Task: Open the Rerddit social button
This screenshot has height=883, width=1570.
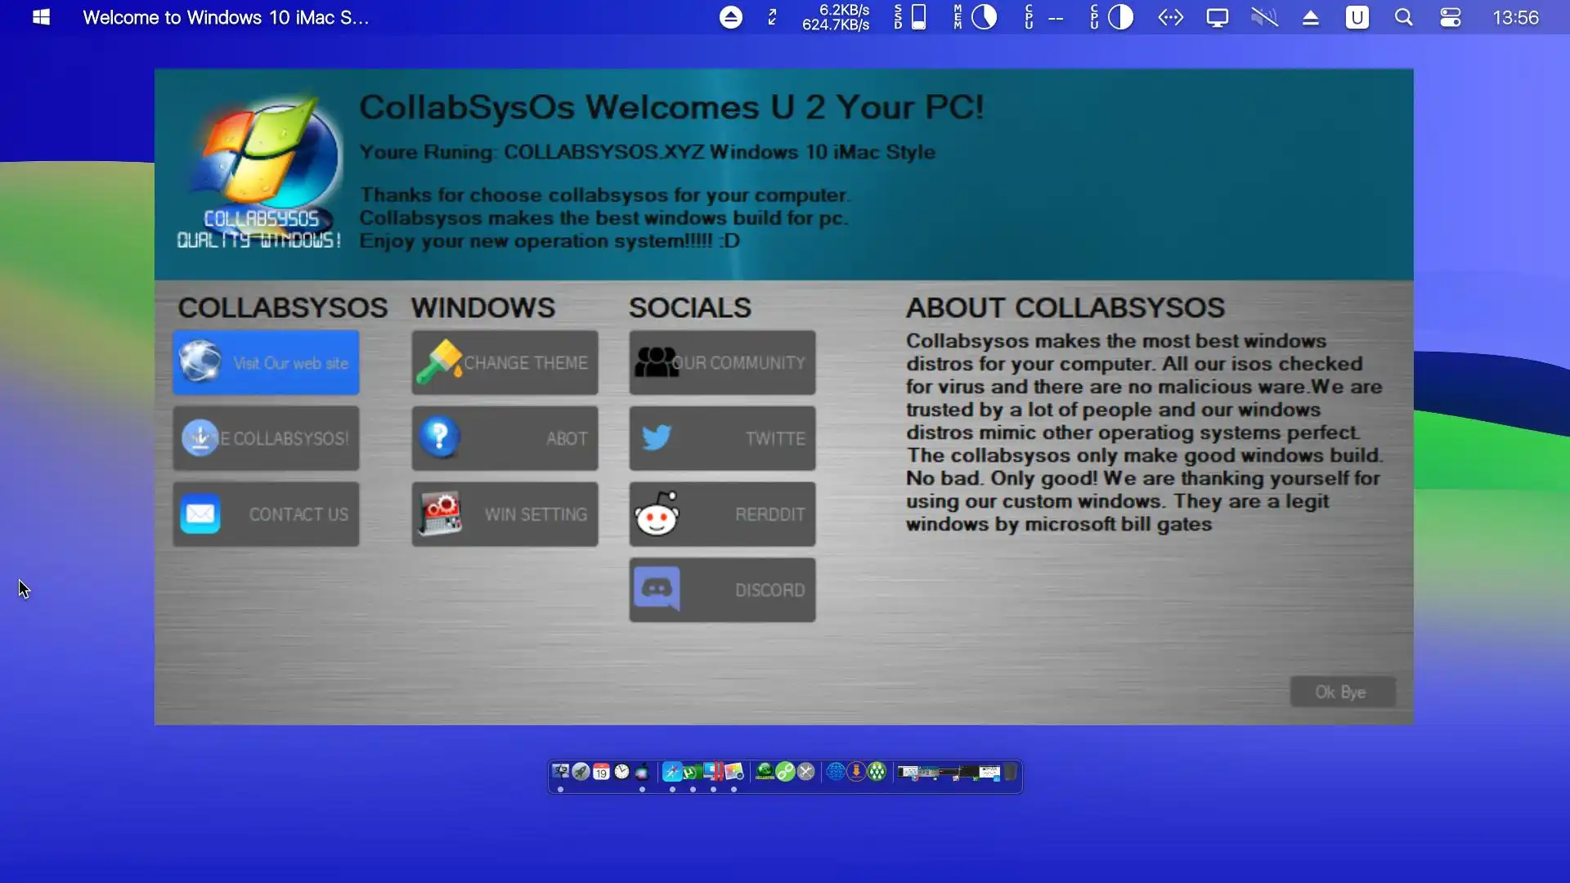Action: [722, 514]
